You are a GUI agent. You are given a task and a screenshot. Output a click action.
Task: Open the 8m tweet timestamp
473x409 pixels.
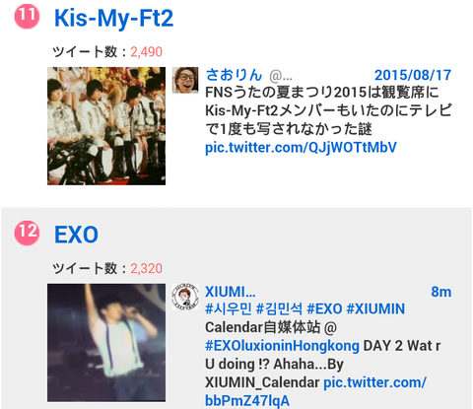tap(441, 292)
